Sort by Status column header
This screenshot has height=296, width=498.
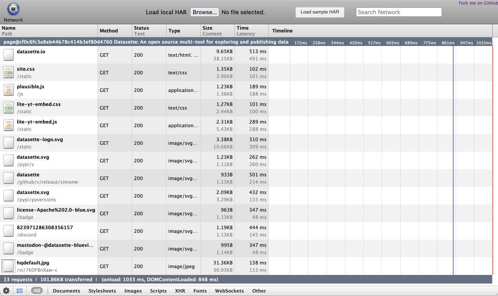(x=149, y=31)
